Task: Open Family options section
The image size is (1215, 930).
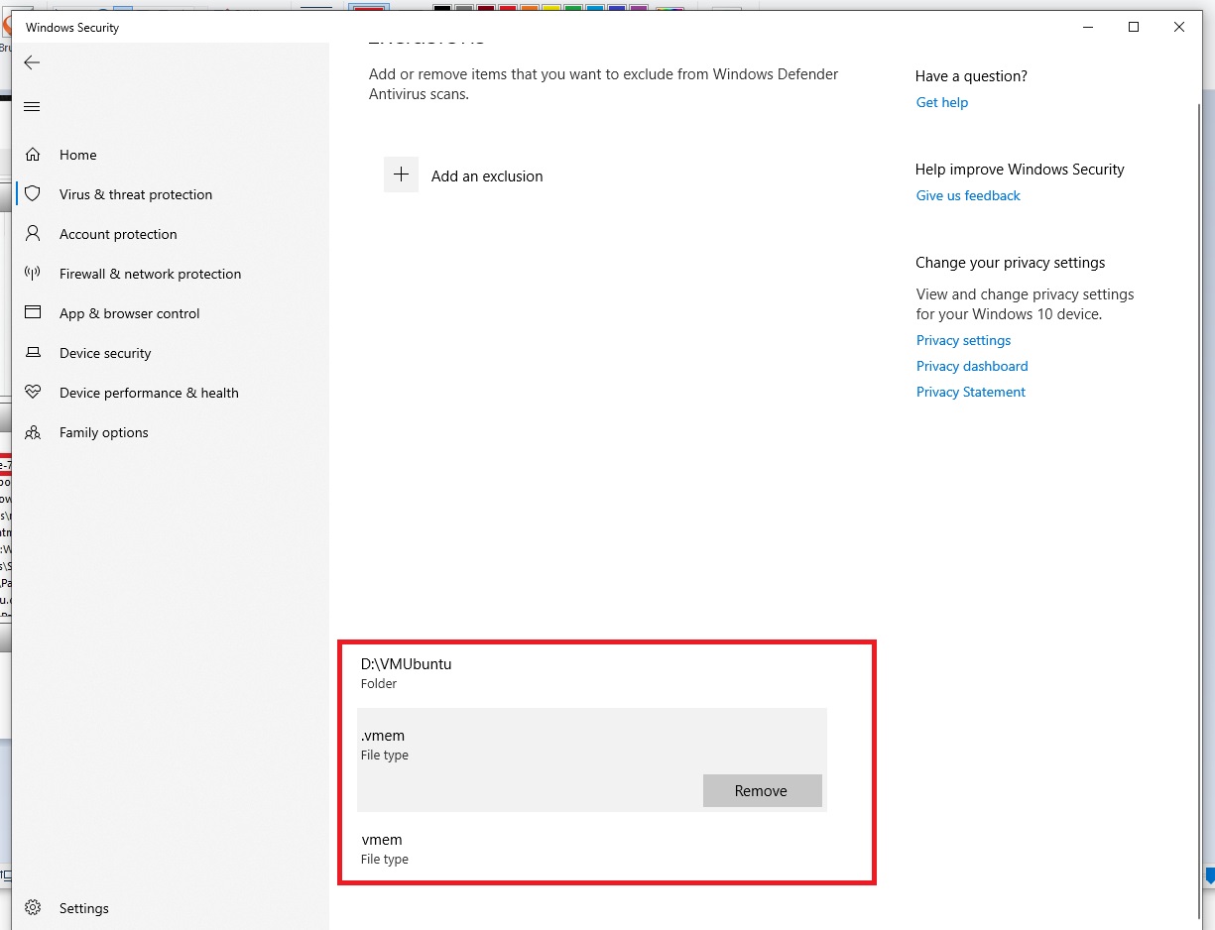Action: (x=103, y=432)
